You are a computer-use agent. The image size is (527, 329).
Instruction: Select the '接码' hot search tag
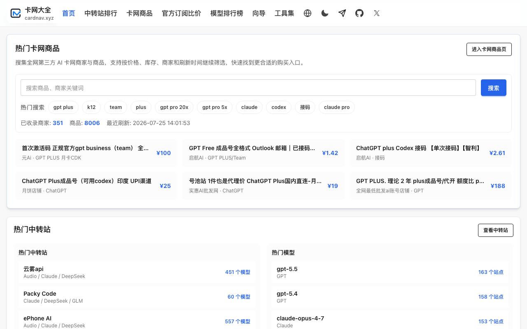tap(305, 107)
